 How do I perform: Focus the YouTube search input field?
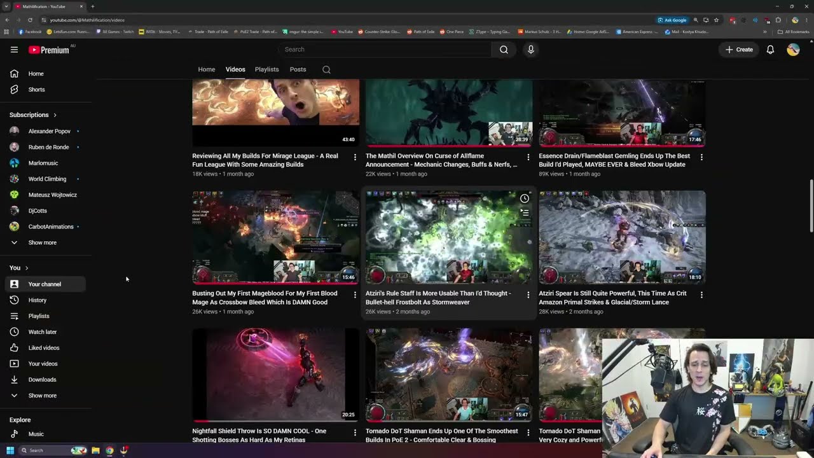tap(385, 50)
